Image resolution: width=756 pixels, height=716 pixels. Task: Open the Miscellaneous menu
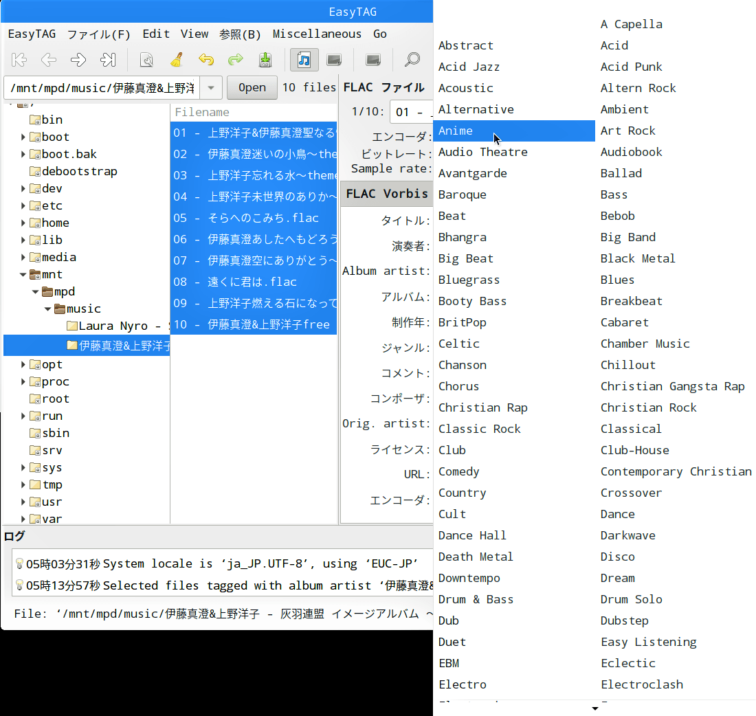[x=317, y=34]
